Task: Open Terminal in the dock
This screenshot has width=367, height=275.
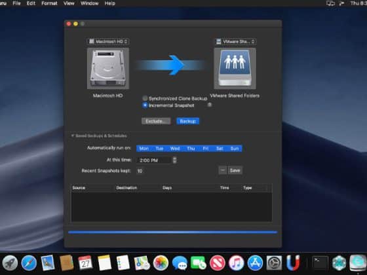Action: [320, 263]
